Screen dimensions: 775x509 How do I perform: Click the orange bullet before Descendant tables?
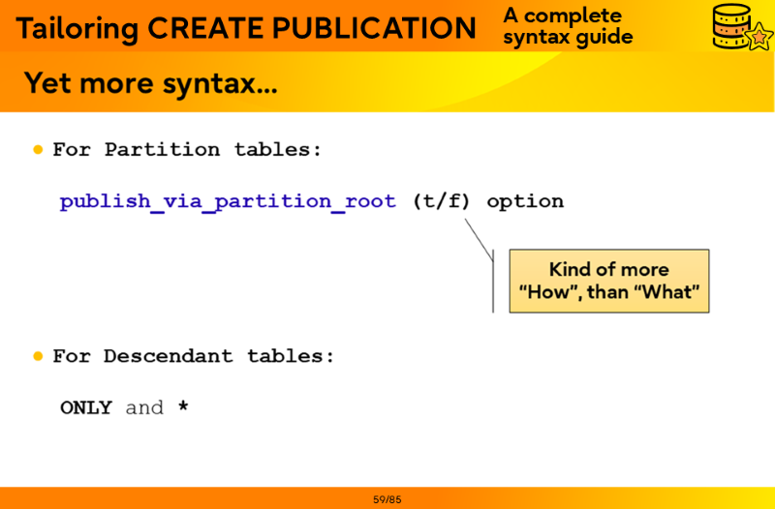pos(39,356)
